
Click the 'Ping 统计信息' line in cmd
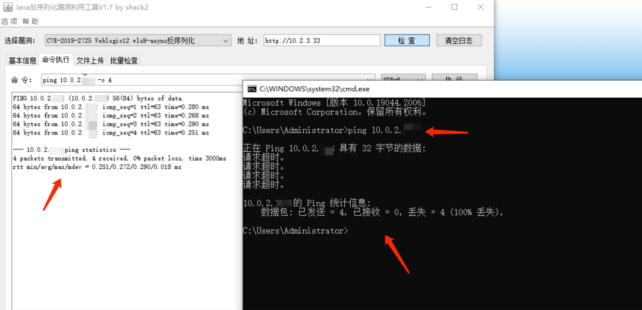point(307,203)
